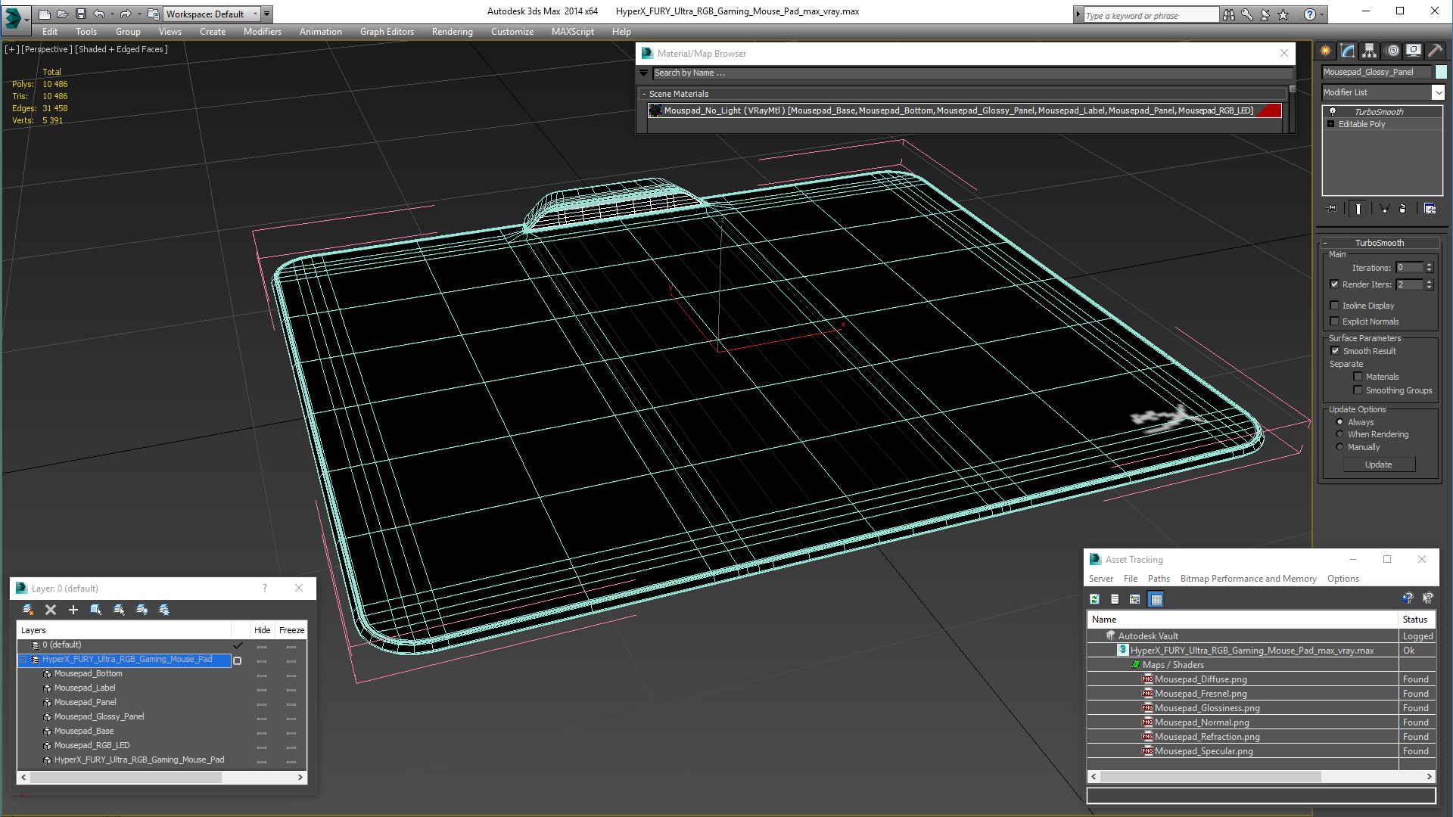Open the Modifiers menu
This screenshot has height=817, width=1453.
(x=262, y=32)
